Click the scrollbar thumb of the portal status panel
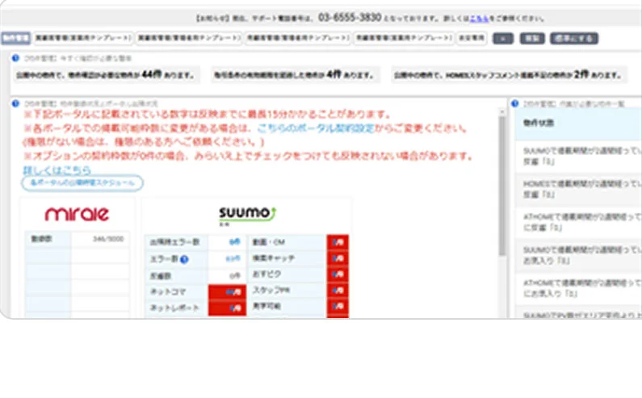This screenshot has height=398, width=642. (502, 186)
